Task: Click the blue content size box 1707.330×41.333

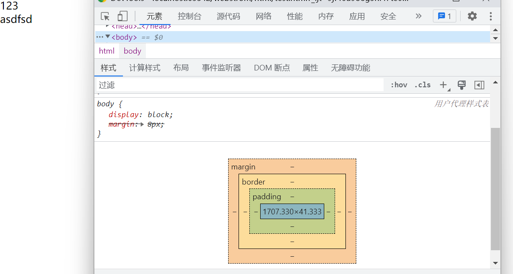Action: pos(292,211)
